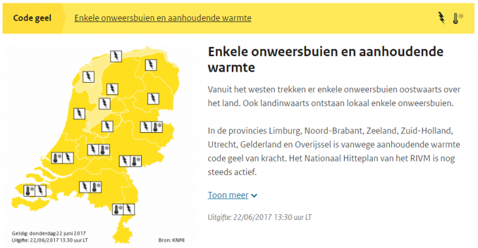Click heat and storm icons in Limburg

(123, 209)
